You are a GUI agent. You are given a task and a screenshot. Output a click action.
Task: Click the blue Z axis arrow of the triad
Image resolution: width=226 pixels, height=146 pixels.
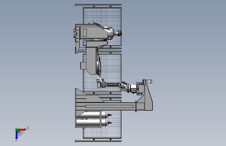point(16,135)
